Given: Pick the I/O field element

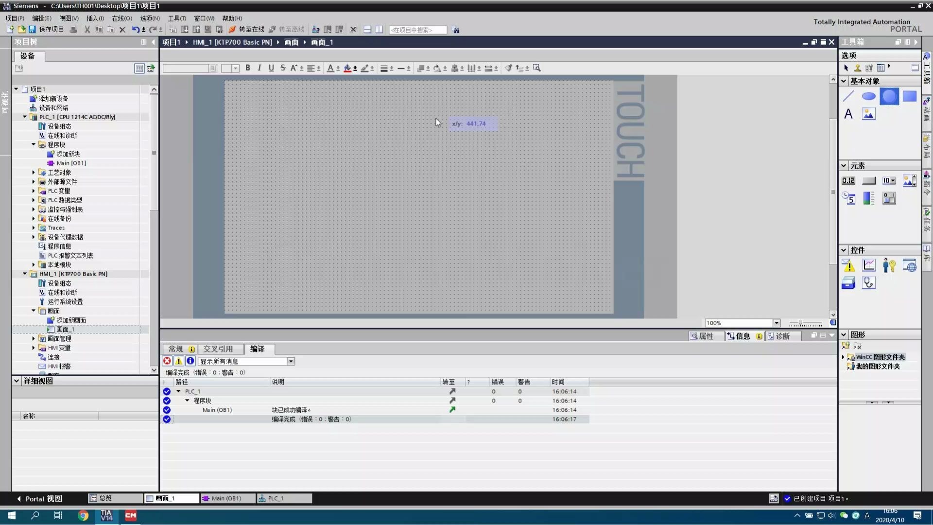Looking at the screenshot, I should [x=848, y=181].
